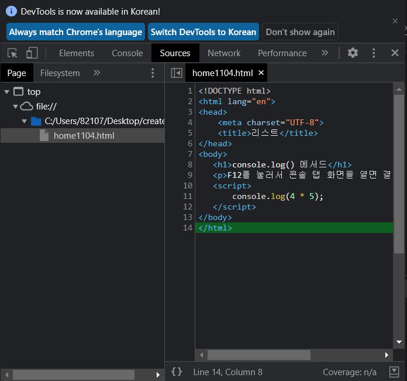Click editor horizontal scrollbar left arrow
407x381 pixels.
201,355
